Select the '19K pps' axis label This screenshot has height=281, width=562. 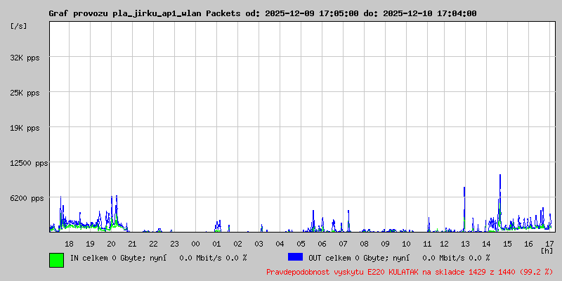[x=25, y=128]
